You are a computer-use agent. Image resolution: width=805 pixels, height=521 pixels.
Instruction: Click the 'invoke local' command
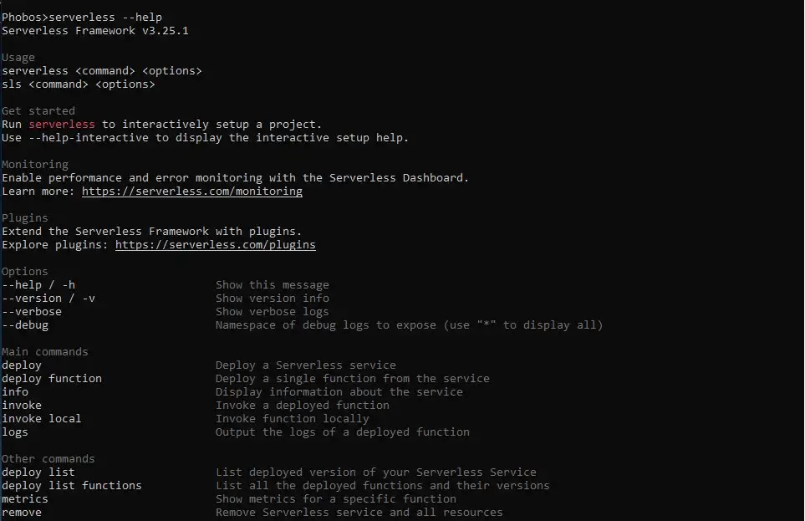42,419
